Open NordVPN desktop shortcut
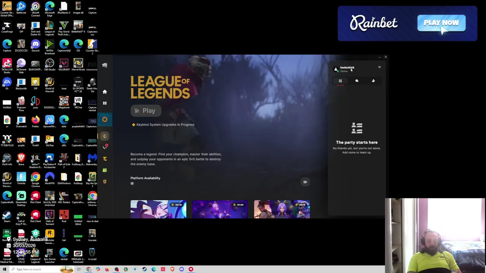Image resolution: width=486 pixels, height=273 pixels. pos(50,179)
